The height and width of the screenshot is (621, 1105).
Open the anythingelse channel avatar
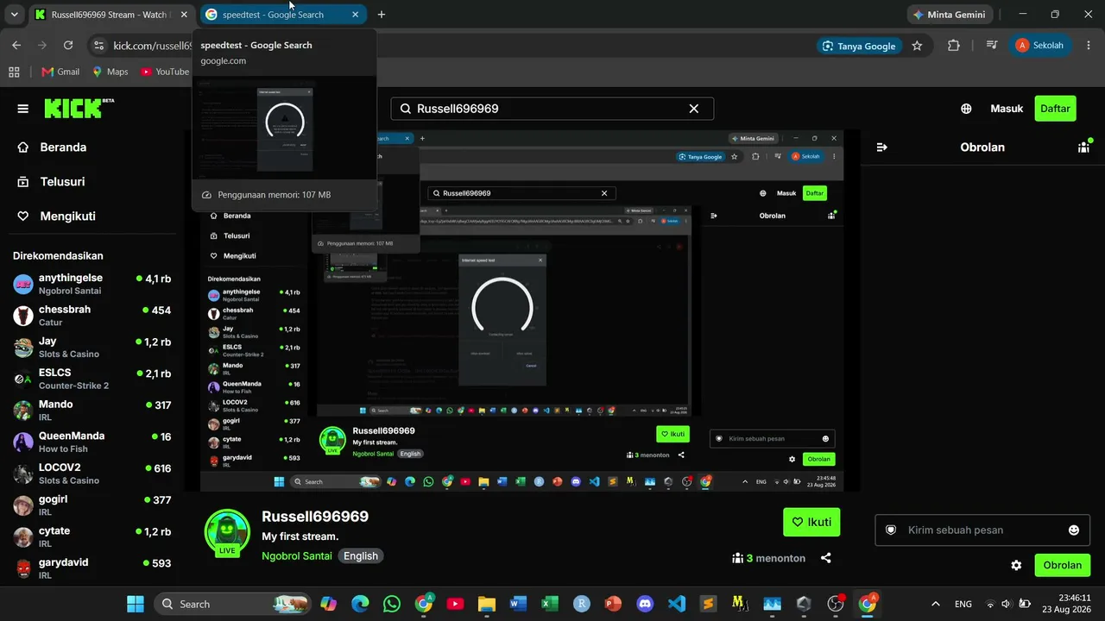23,285
